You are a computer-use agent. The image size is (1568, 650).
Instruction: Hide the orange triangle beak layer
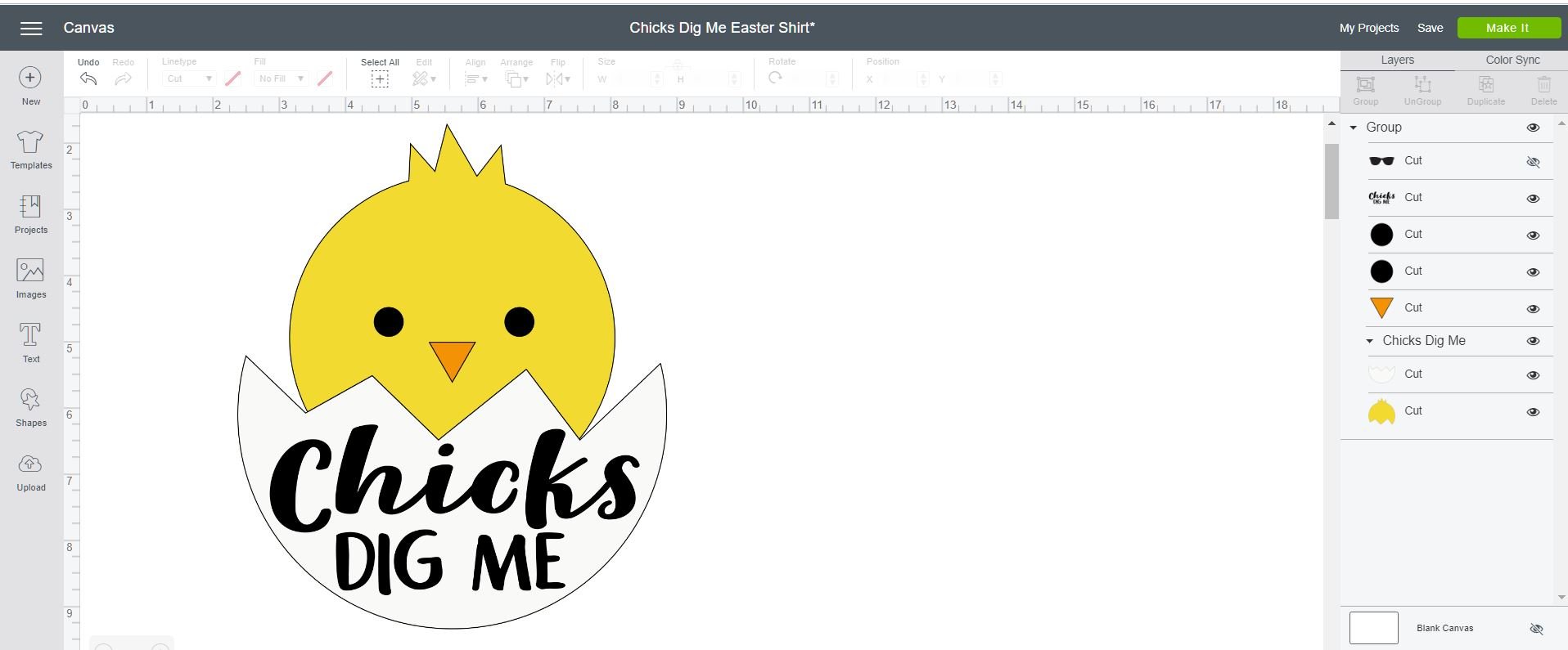pyautogui.click(x=1533, y=309)
